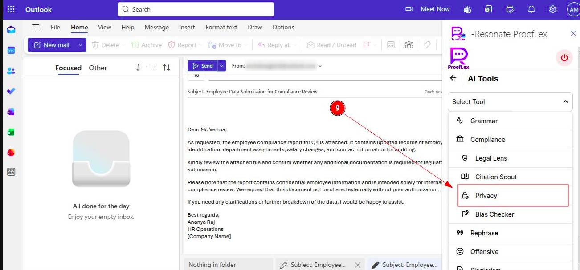Open the People contacts icon in sidebar
This screenshot has width=580, height=270.
(x=11, y=71)
